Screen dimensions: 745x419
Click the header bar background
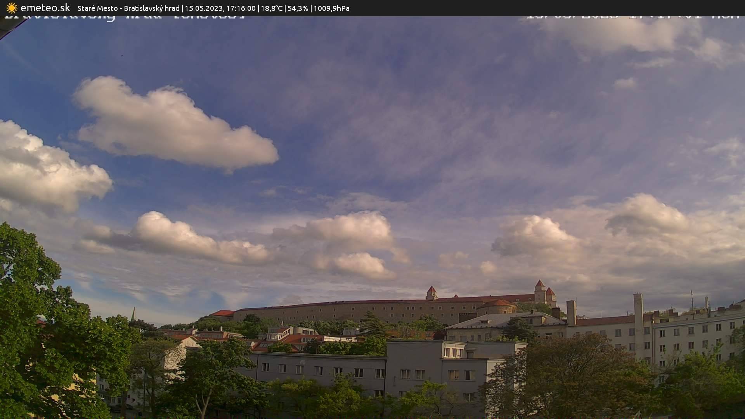pos(543,8)
